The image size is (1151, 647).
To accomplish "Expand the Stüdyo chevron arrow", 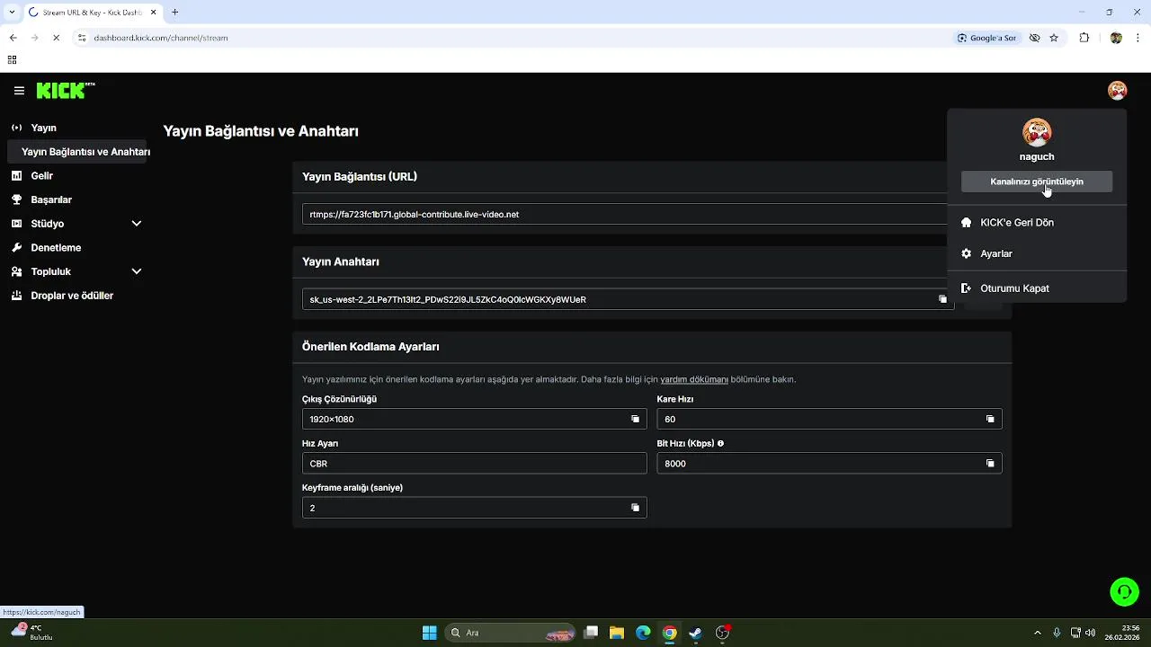I will pos(137,224).
